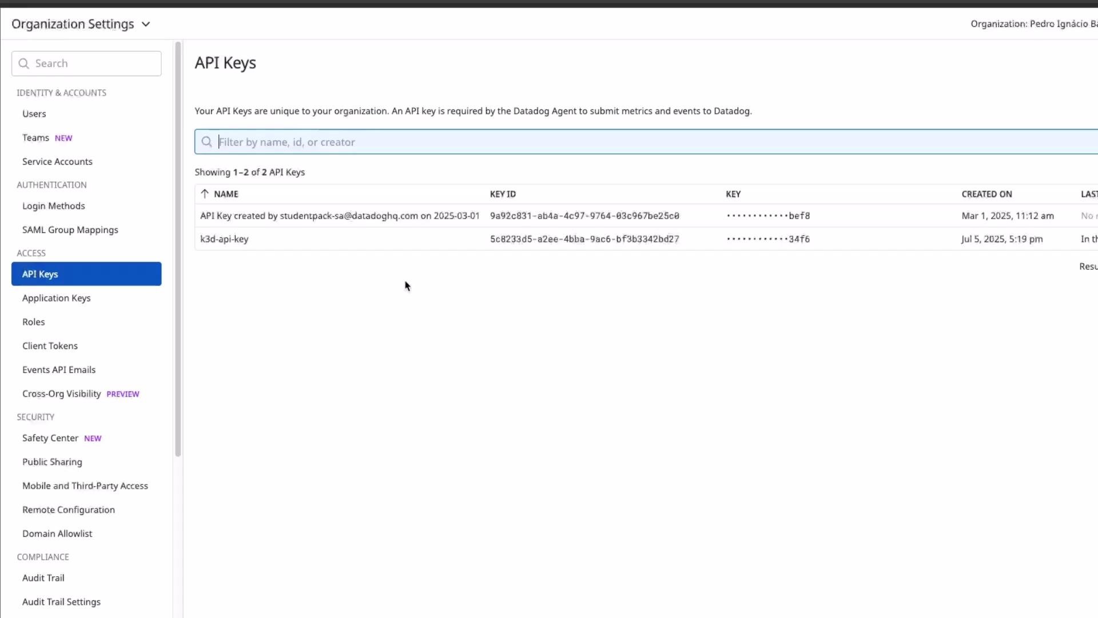This screenshot has height=618, width=1098.
Task: Click the Filter by name, id, or creator field
Action: pos(646,142)
